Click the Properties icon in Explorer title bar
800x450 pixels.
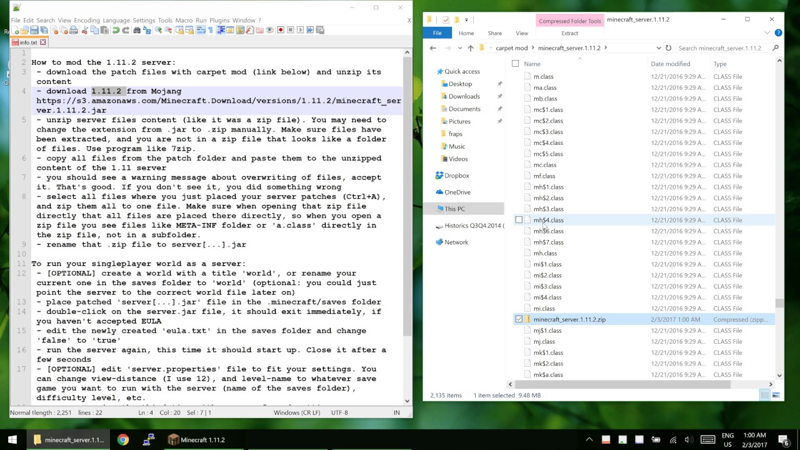click(x=446, y=19)
